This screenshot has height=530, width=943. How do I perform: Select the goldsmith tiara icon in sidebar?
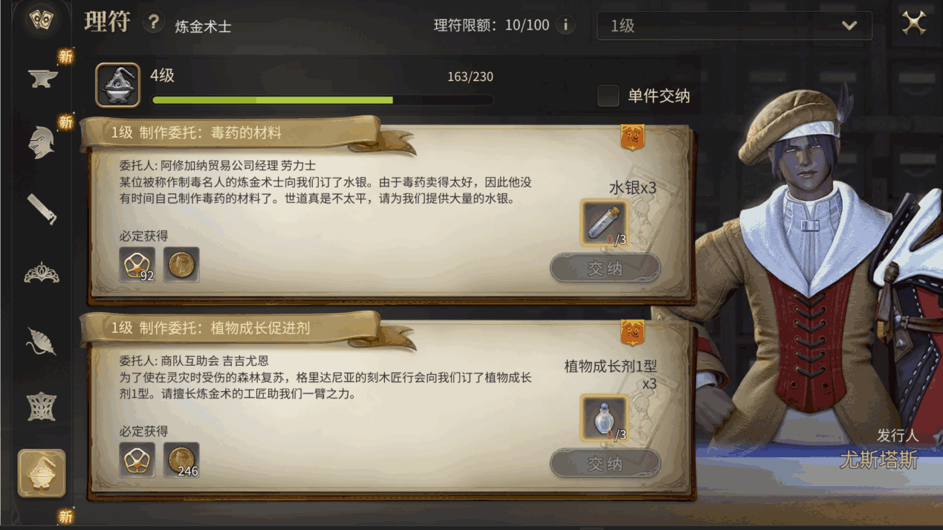tap(42, 273)
